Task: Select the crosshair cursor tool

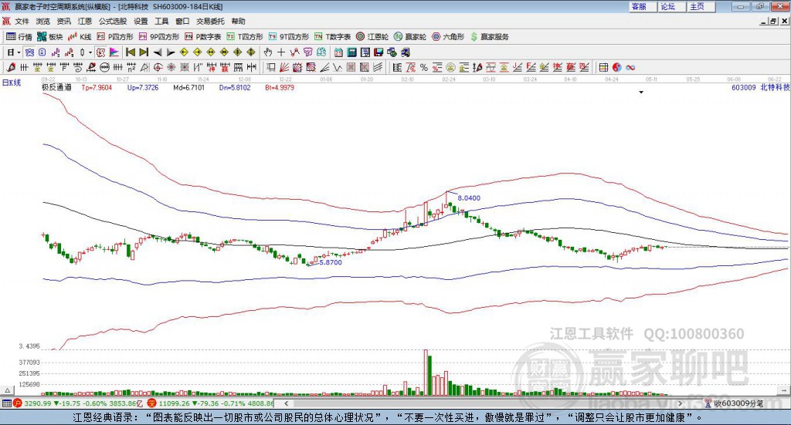Action: pyautogui.click(x=281, y=52)
